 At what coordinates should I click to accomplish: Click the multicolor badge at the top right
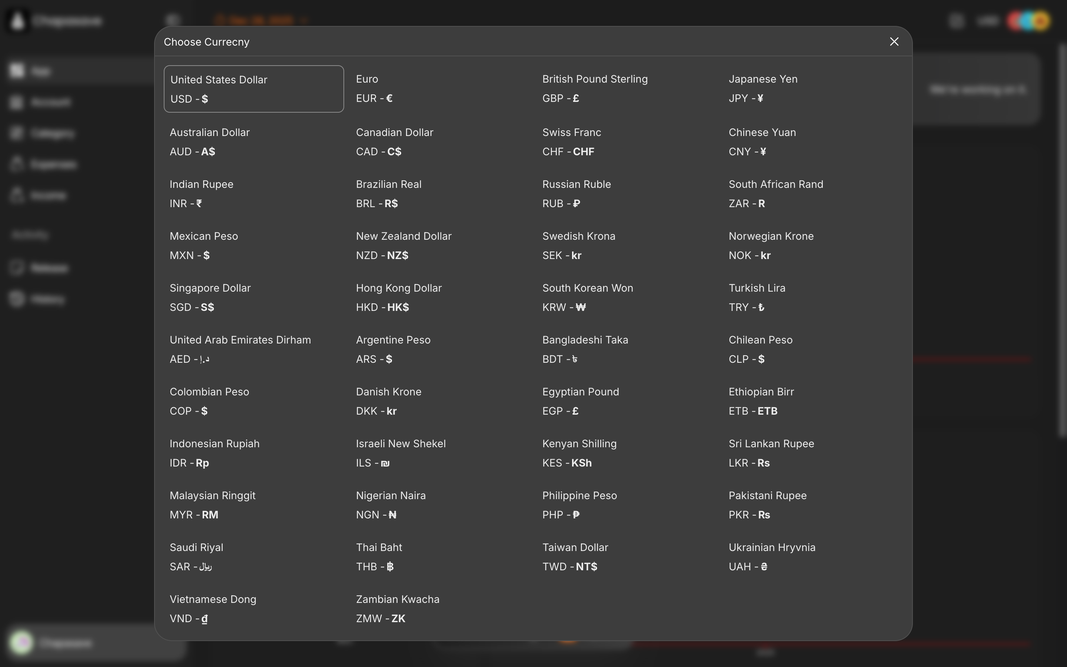[1028, 20]
